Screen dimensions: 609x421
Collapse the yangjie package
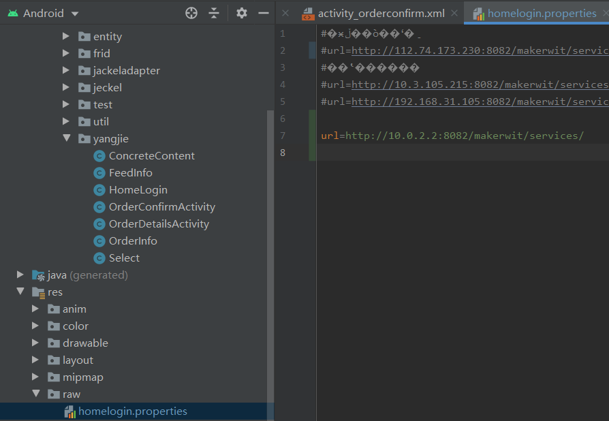pyautogui.click(x=66, y=138)
